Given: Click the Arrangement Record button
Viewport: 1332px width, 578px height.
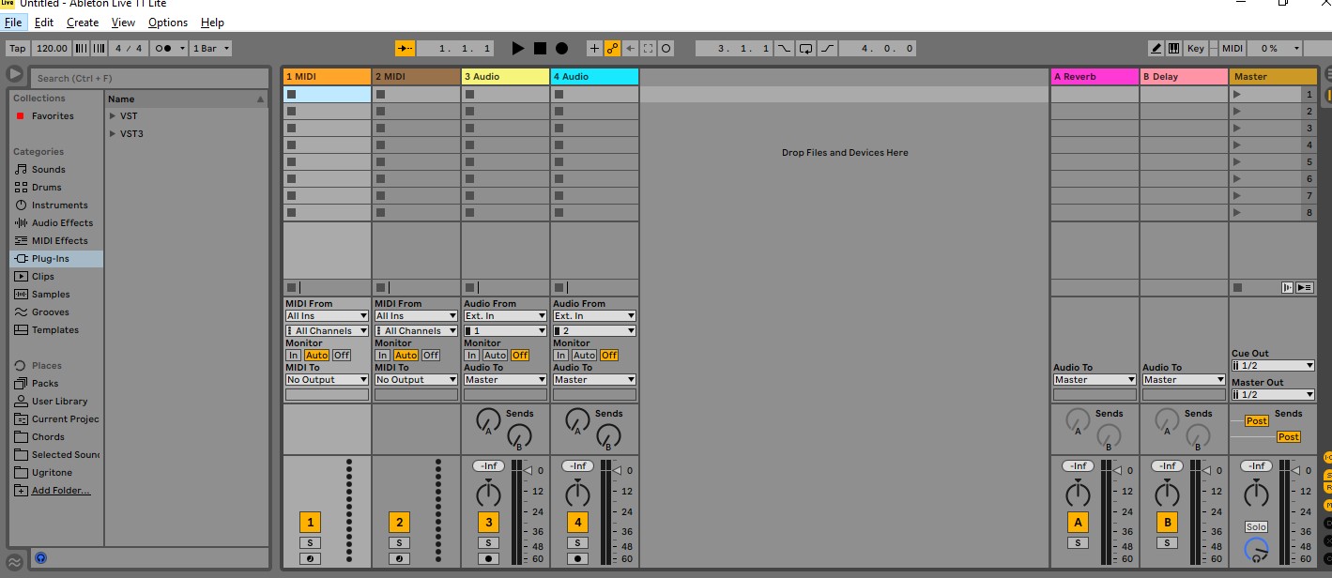Looking at the screenshot, I should pyautogui.click(x=561, y=48).
